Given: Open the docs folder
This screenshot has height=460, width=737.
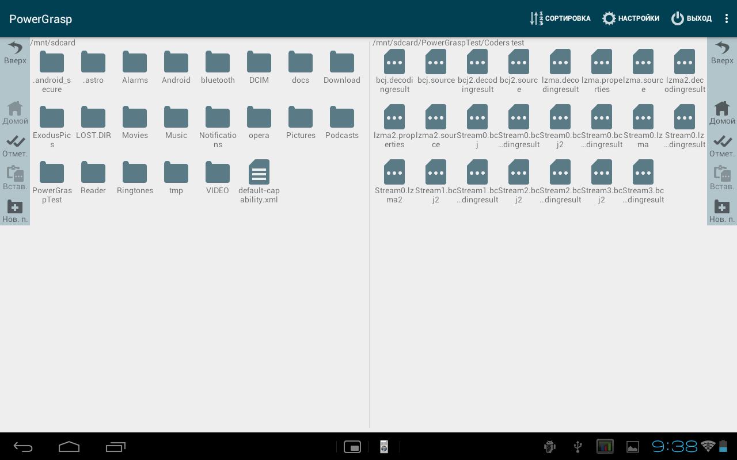Looking at the screenshot, I should pos(301,67).
